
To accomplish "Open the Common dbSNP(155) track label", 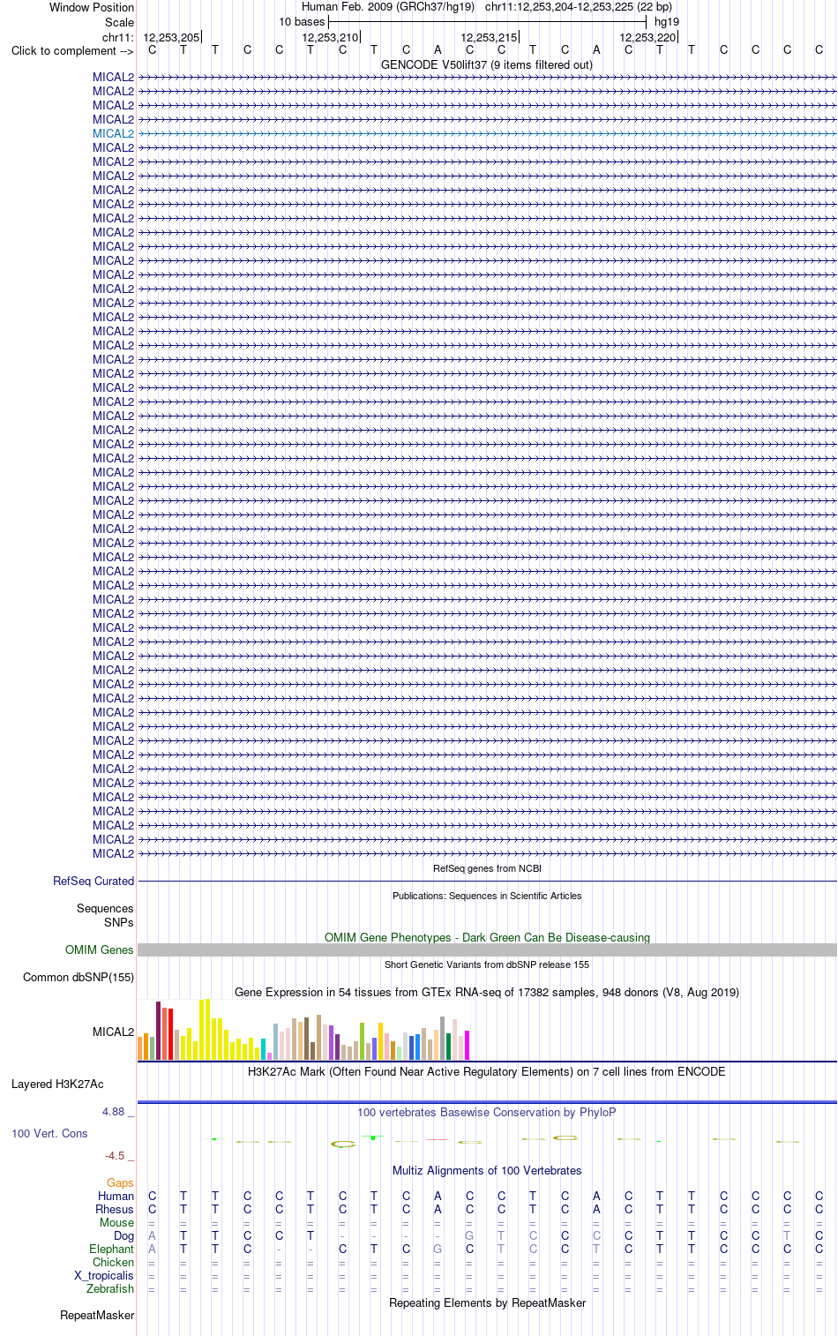I will click(x=79, y=977).
